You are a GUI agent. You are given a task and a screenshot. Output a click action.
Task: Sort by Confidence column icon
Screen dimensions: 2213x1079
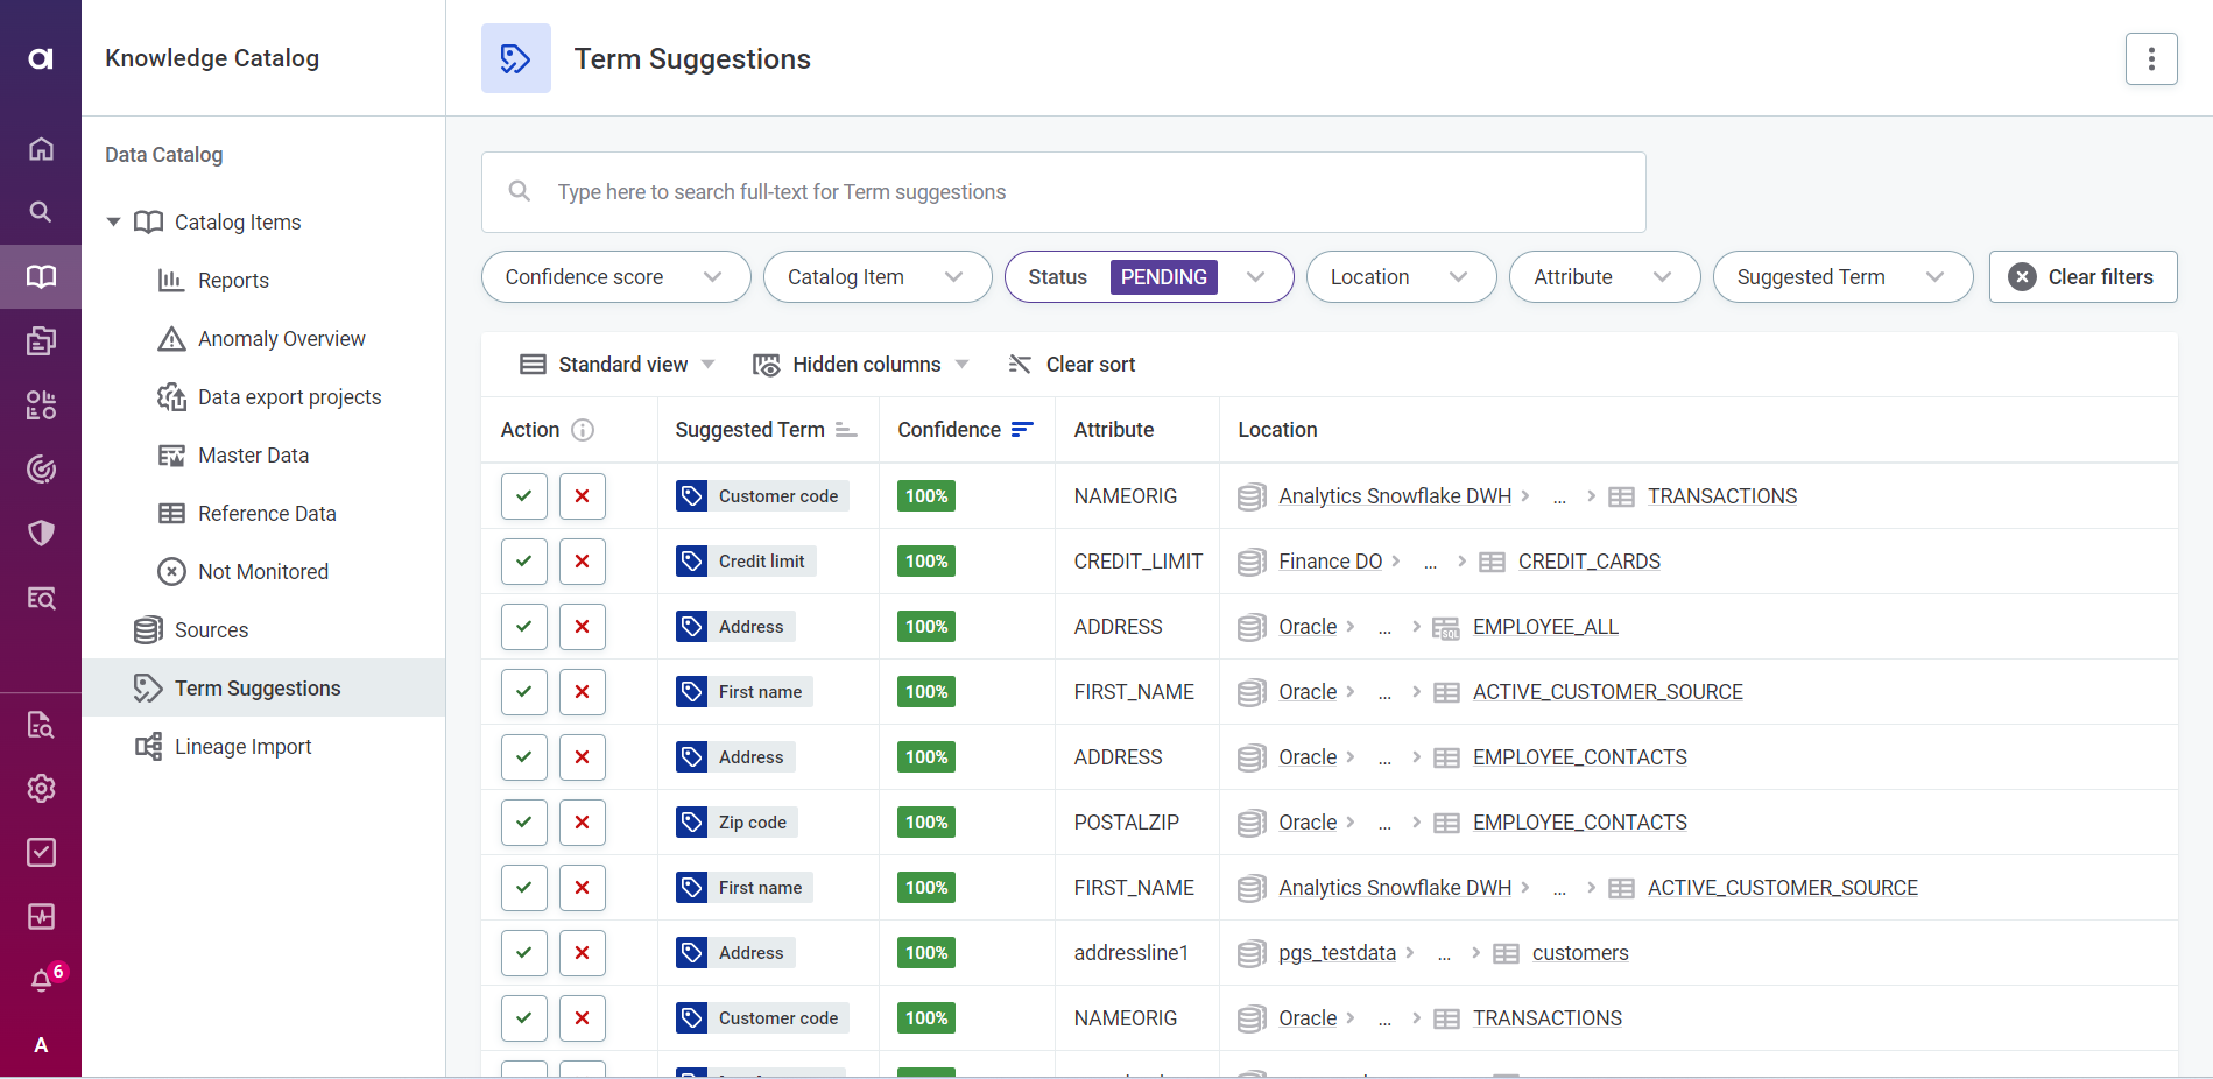[1021, 429]
